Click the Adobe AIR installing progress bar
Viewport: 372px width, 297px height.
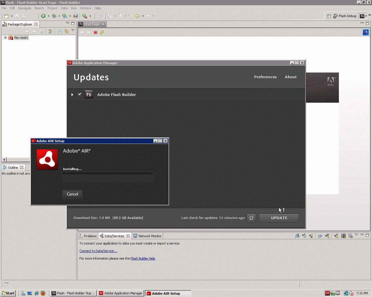[x=108, y=173]
